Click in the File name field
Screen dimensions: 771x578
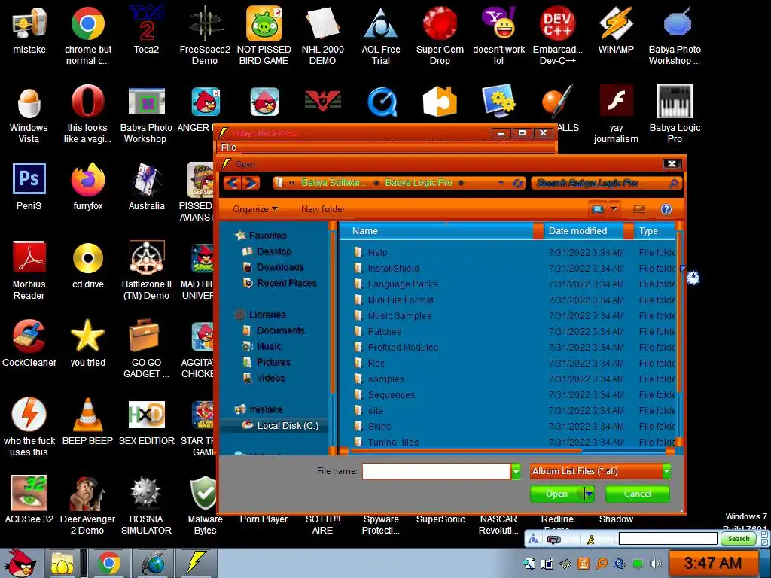click(x=436, y=471)
